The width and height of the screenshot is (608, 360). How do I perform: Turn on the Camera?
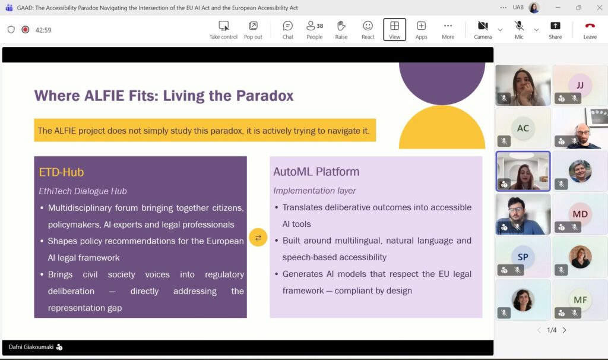(483, 30)
